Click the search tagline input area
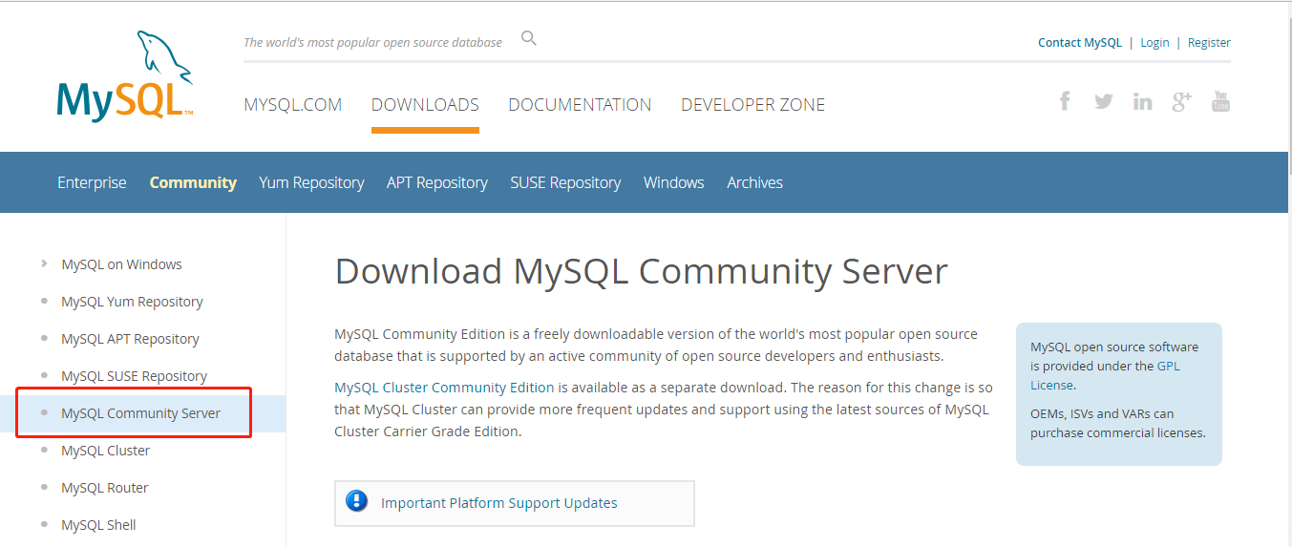 point(372,42)
